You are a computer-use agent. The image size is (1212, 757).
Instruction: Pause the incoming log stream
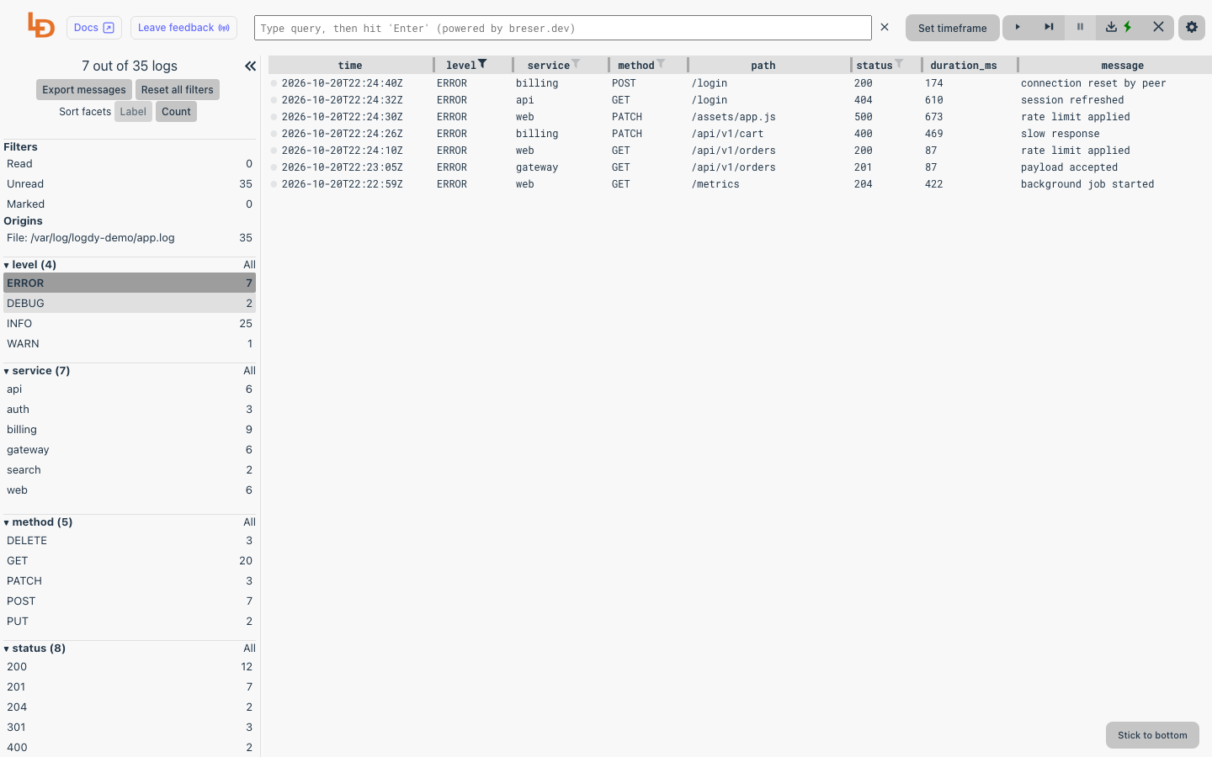(1080, 27)
